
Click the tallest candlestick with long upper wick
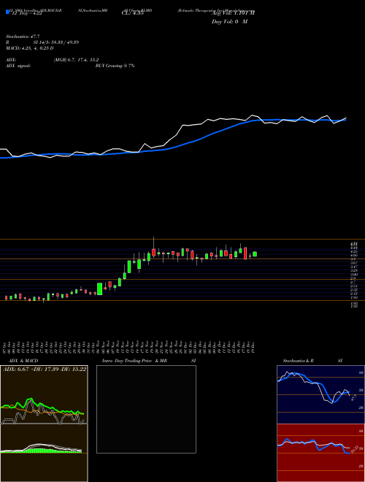point(153,249)
